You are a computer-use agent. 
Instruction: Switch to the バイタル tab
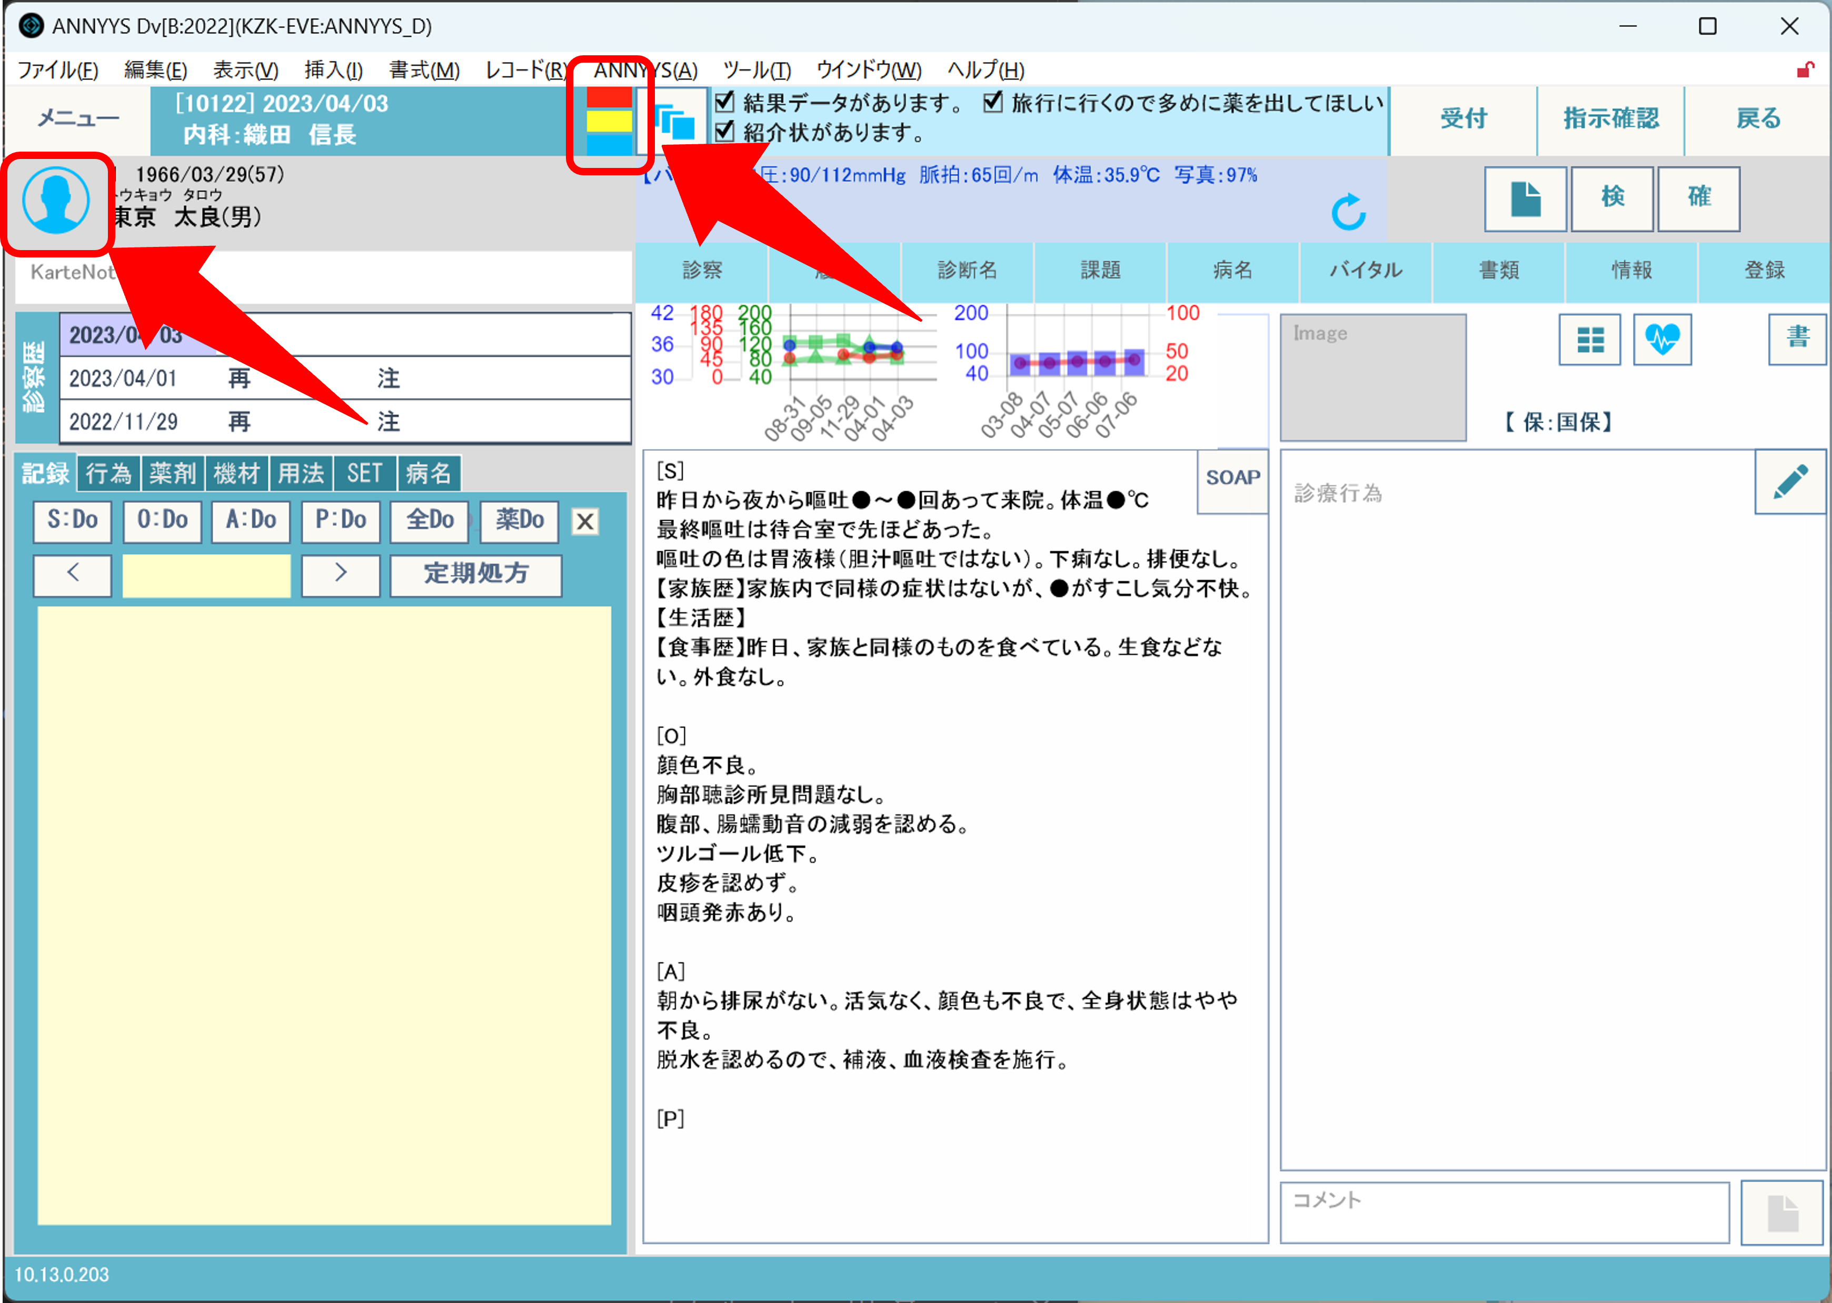coord(1365,270)
